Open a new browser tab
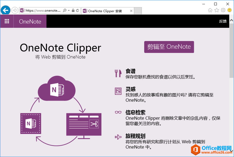The width and height of the screenshot is (234, 157). tap(138, 11)
